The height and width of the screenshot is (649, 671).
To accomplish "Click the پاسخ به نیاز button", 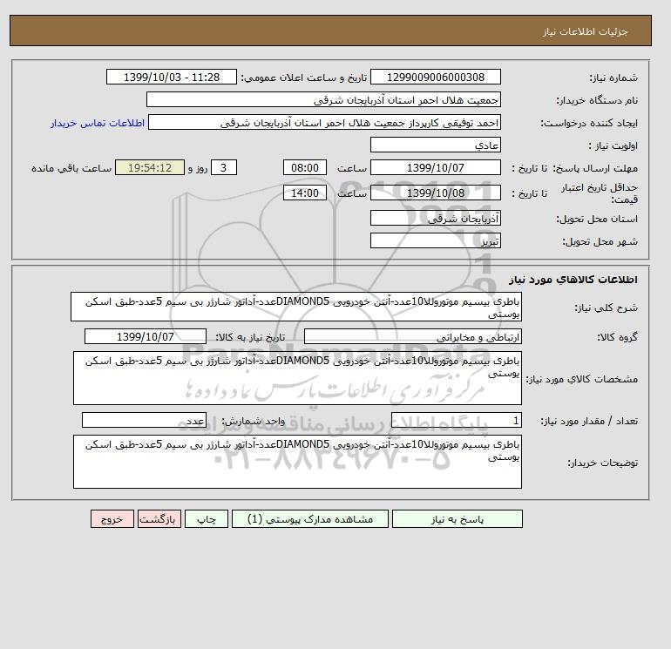I will [x=457, y=519].
